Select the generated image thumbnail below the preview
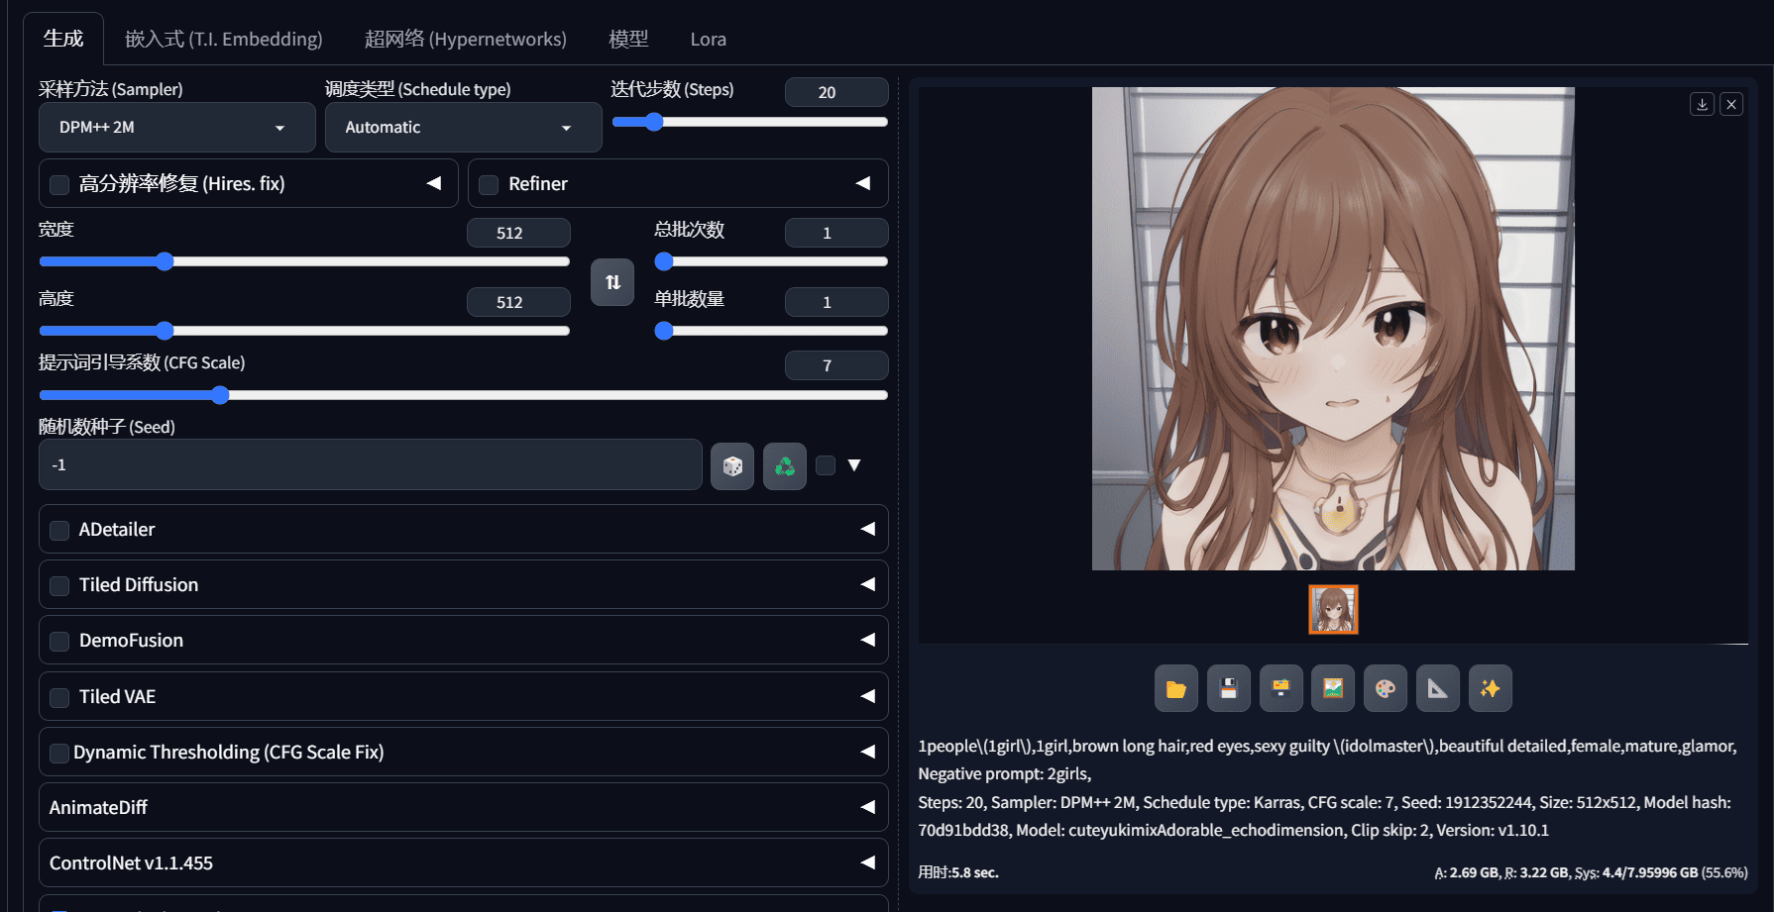The image size is (1774, 912). click(1333, 609)
